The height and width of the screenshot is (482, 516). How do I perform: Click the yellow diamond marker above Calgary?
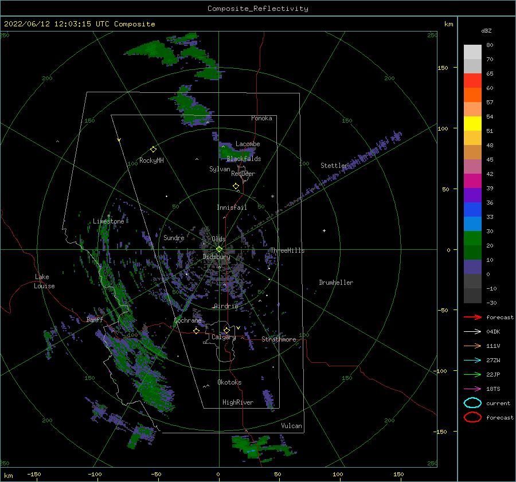point(226,330)
